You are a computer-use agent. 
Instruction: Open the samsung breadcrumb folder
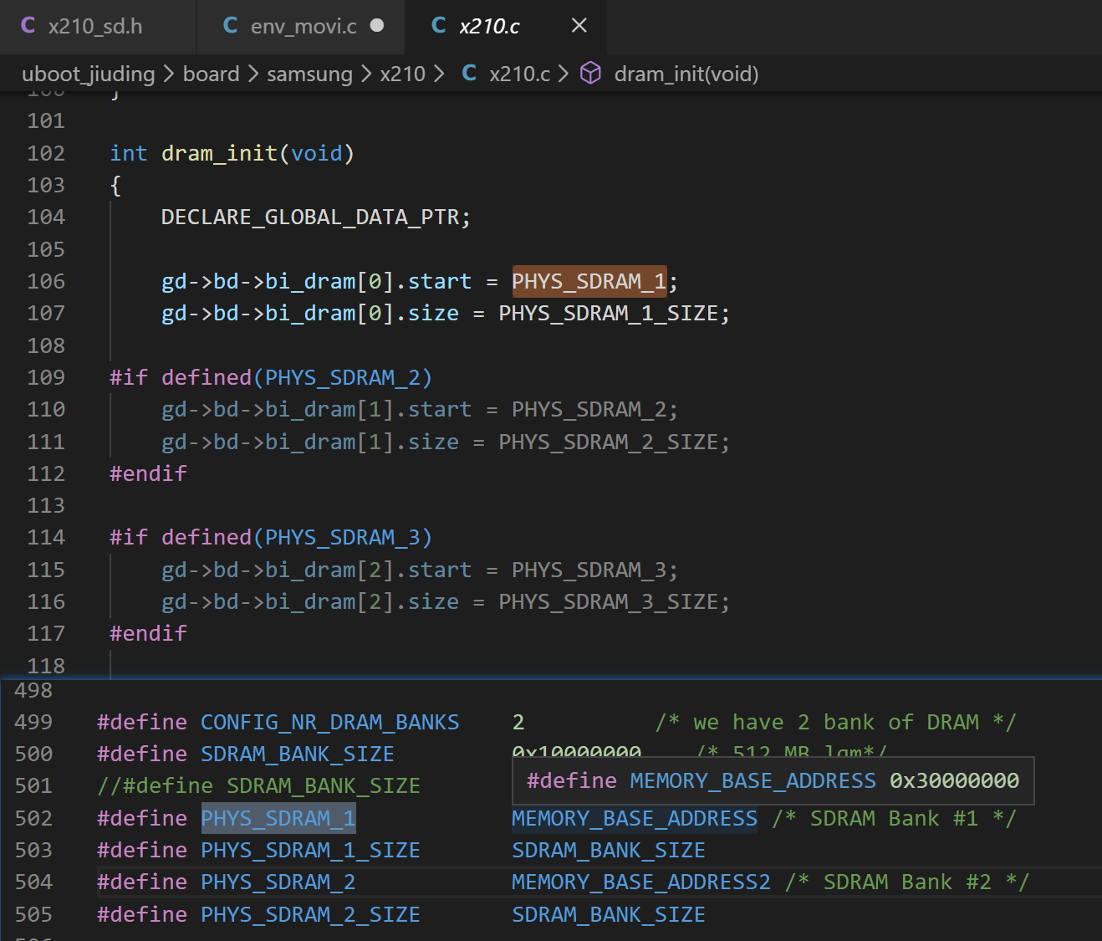point(309,74)
